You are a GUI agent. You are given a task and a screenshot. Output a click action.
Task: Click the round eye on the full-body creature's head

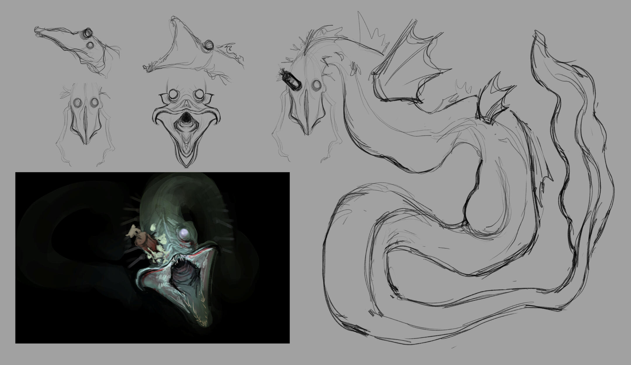(x=316, y=85)
